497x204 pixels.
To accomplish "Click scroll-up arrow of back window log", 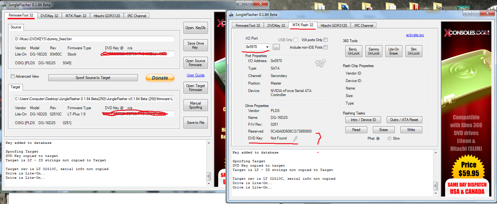I will [209, 143].
